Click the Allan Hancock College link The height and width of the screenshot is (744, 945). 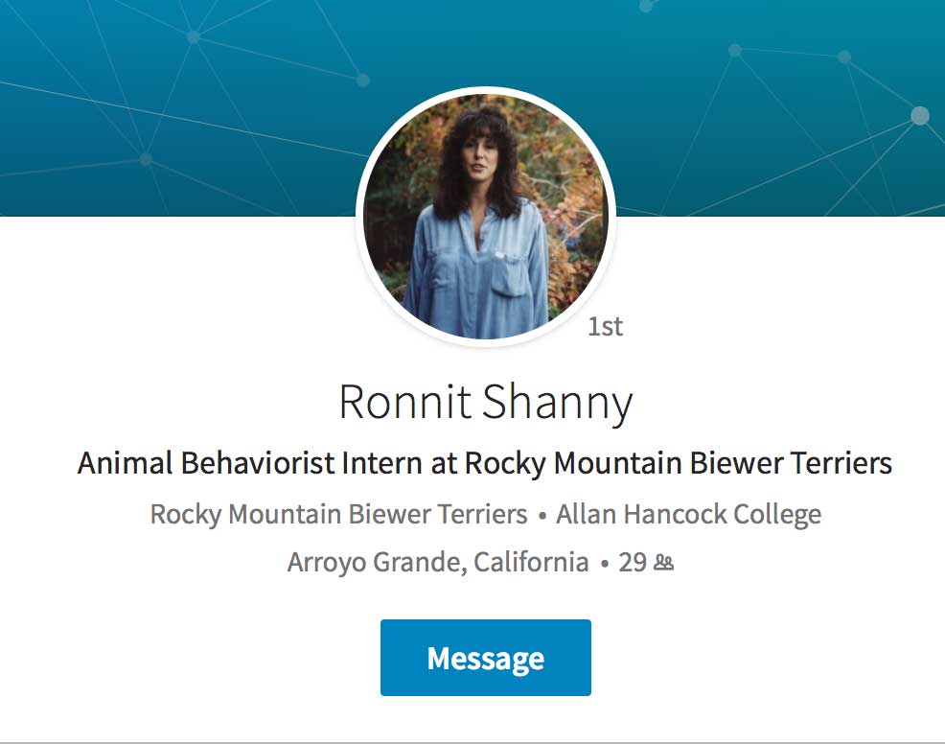(x=687, y=514)
